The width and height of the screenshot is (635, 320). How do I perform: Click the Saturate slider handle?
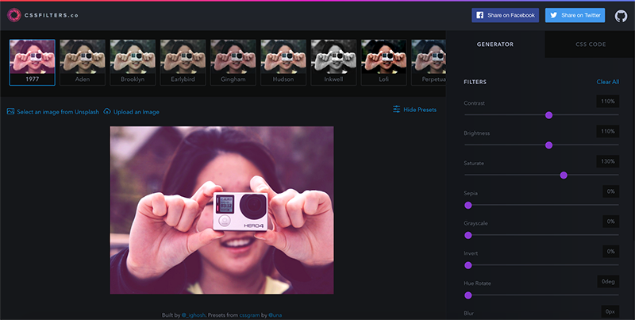pos(564,175)
